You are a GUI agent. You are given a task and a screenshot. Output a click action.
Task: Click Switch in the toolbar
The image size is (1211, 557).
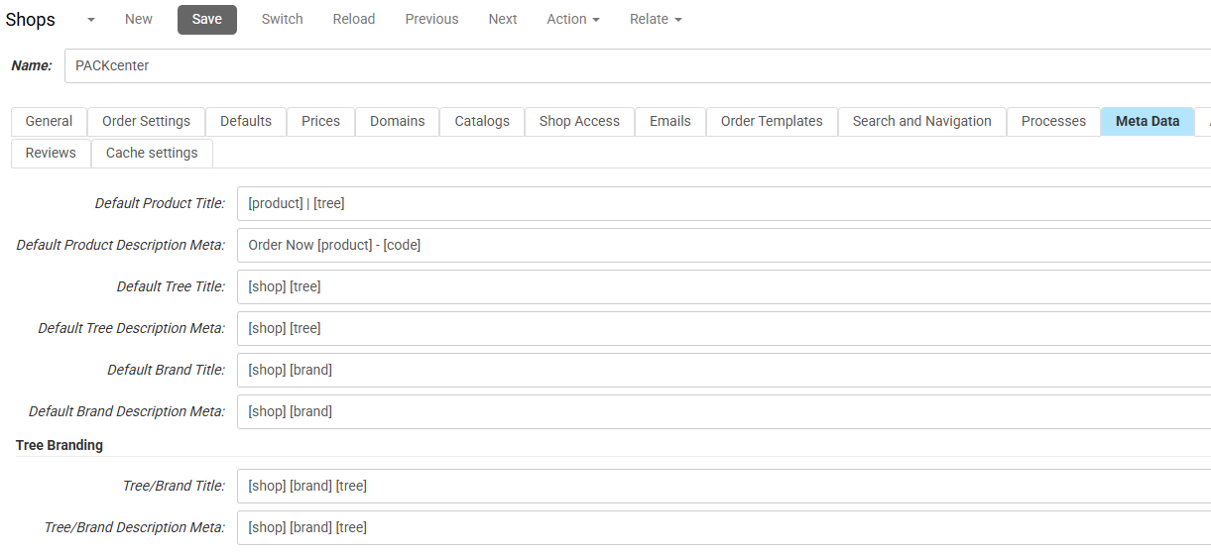(283, 19)
